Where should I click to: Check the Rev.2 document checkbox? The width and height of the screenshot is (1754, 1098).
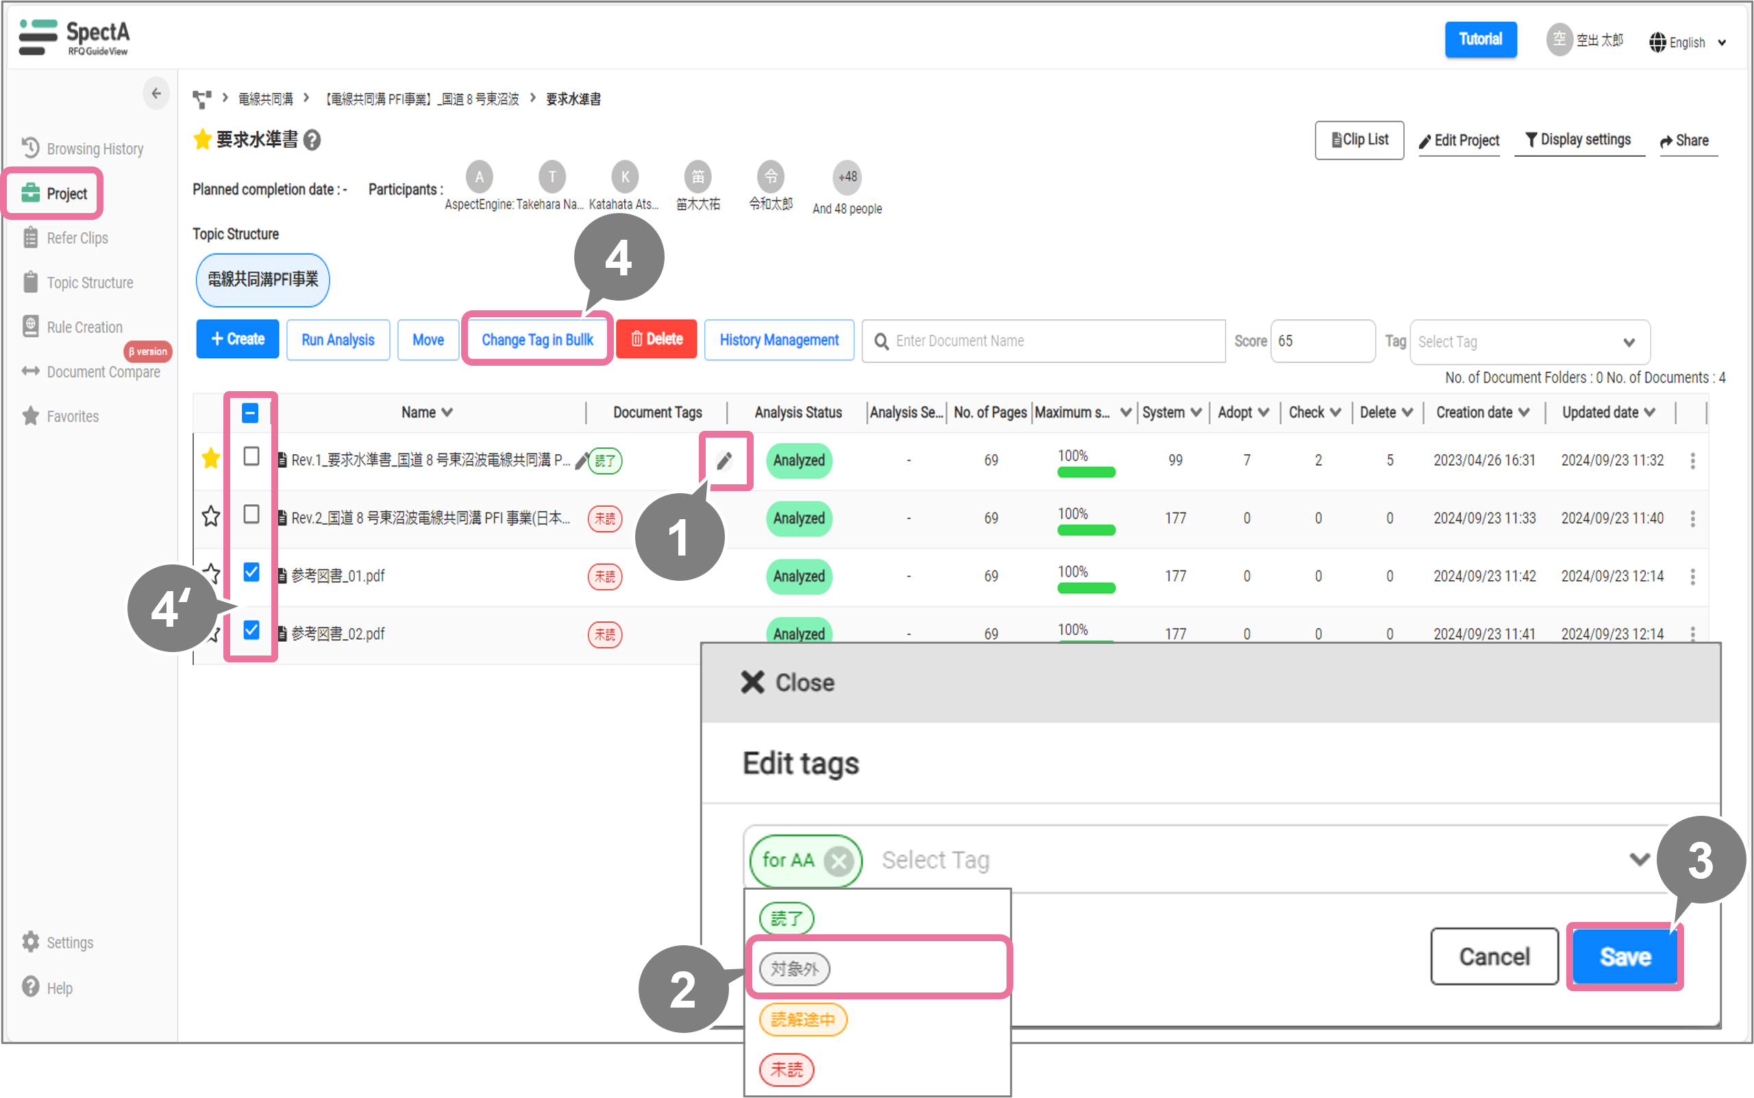point(251,515)
